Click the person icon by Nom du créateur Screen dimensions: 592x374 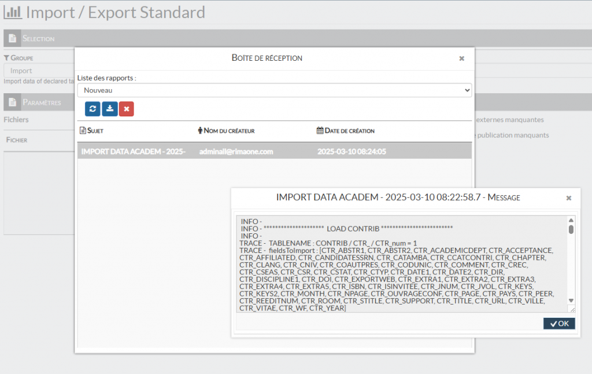(200, 131)
